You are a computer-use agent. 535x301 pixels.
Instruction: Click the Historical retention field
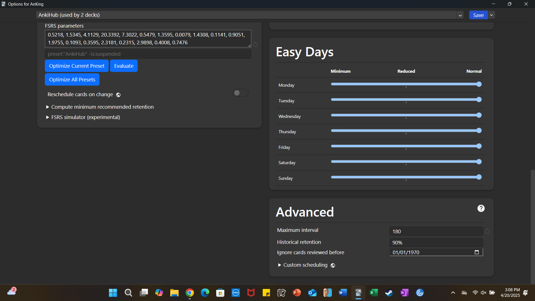436,242
